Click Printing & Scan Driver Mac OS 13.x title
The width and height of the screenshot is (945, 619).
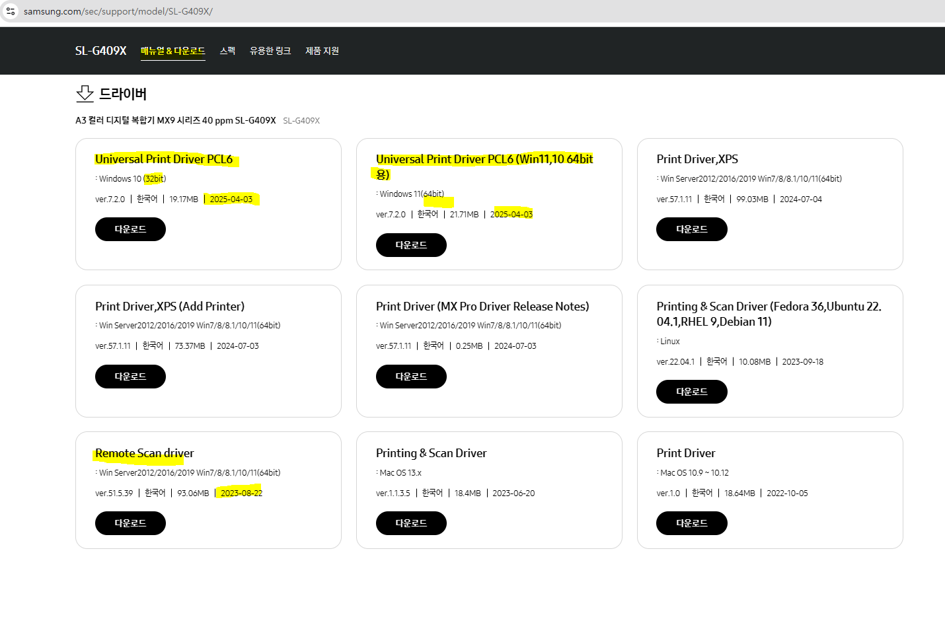click(432, 453)
